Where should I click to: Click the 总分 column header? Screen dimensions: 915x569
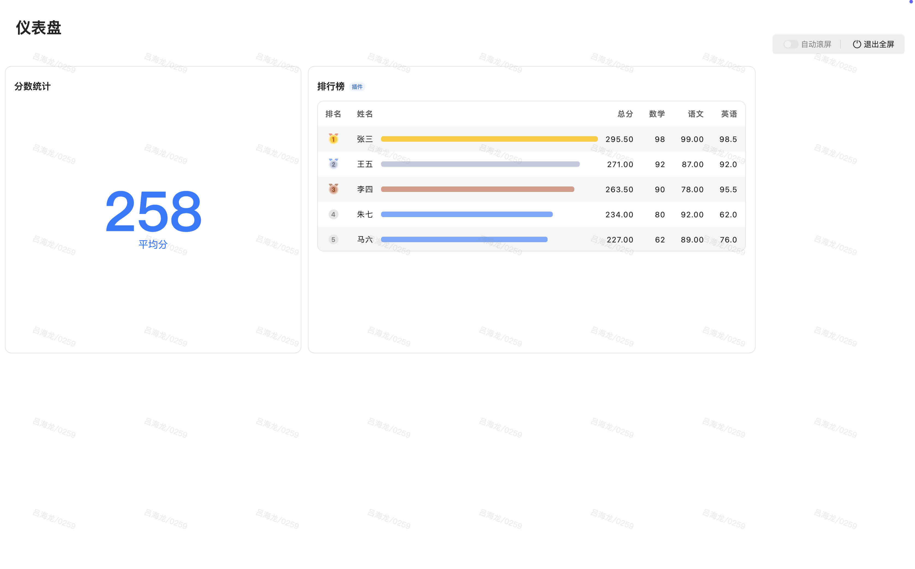pos(625,114)
